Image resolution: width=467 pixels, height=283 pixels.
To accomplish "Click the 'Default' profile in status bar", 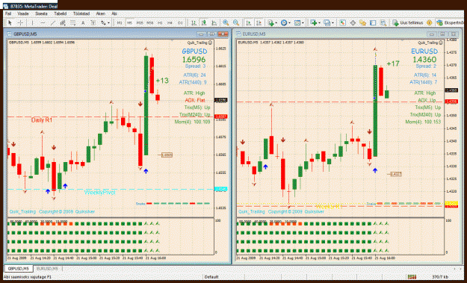I will pos(211,277).
